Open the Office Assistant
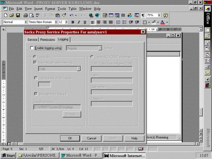This screenshot has width=212, height=159. pyautogui.click(x=165, y=15)
